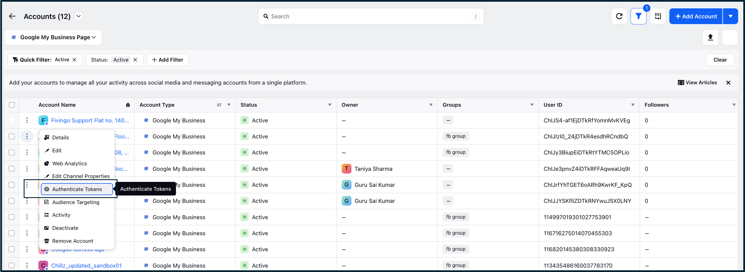Click Guru Sai Kumar owner avatar for ChIJrfYhTGET6oARh9KwrKF_KpQ
The height and width of the screenshot is (272, 745).
coord(346,185)
